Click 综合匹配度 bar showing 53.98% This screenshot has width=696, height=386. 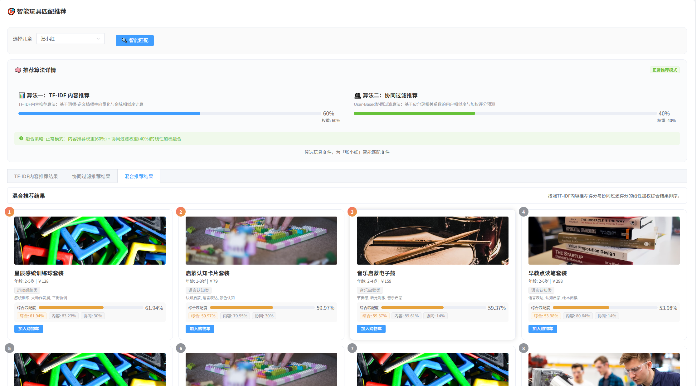tap(605, 308)
